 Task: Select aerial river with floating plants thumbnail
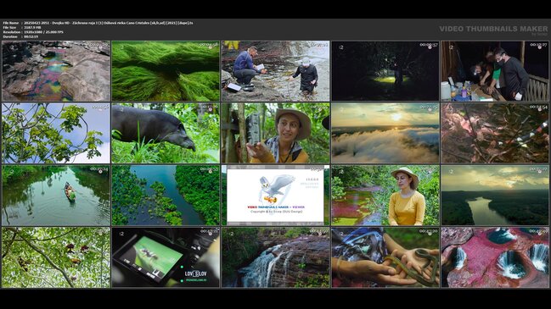(x=166, y=196)
